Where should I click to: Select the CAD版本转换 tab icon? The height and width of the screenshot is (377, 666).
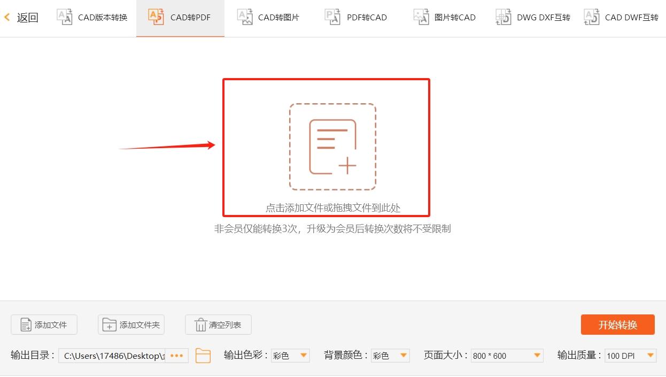pos(65,17)
